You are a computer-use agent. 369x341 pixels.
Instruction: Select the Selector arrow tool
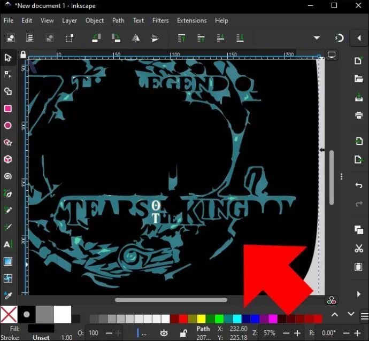(8, 58)
